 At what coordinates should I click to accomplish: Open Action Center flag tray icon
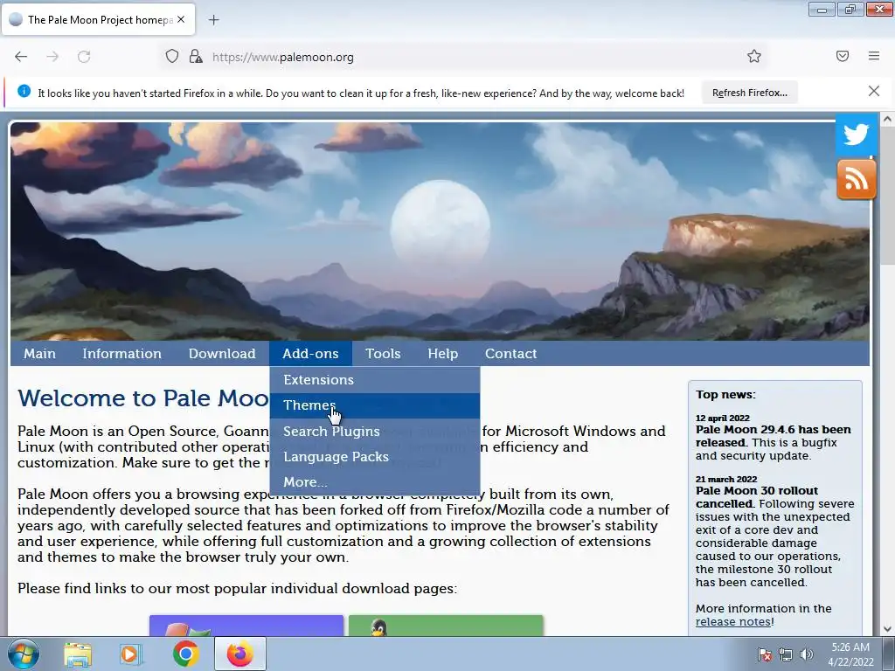click(x=765, y=654)
